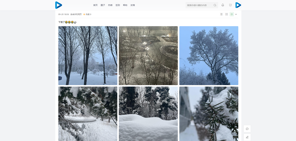Click the blue play logo at top left
This screenshot has width=296, height=141.
tap(58, 5)
